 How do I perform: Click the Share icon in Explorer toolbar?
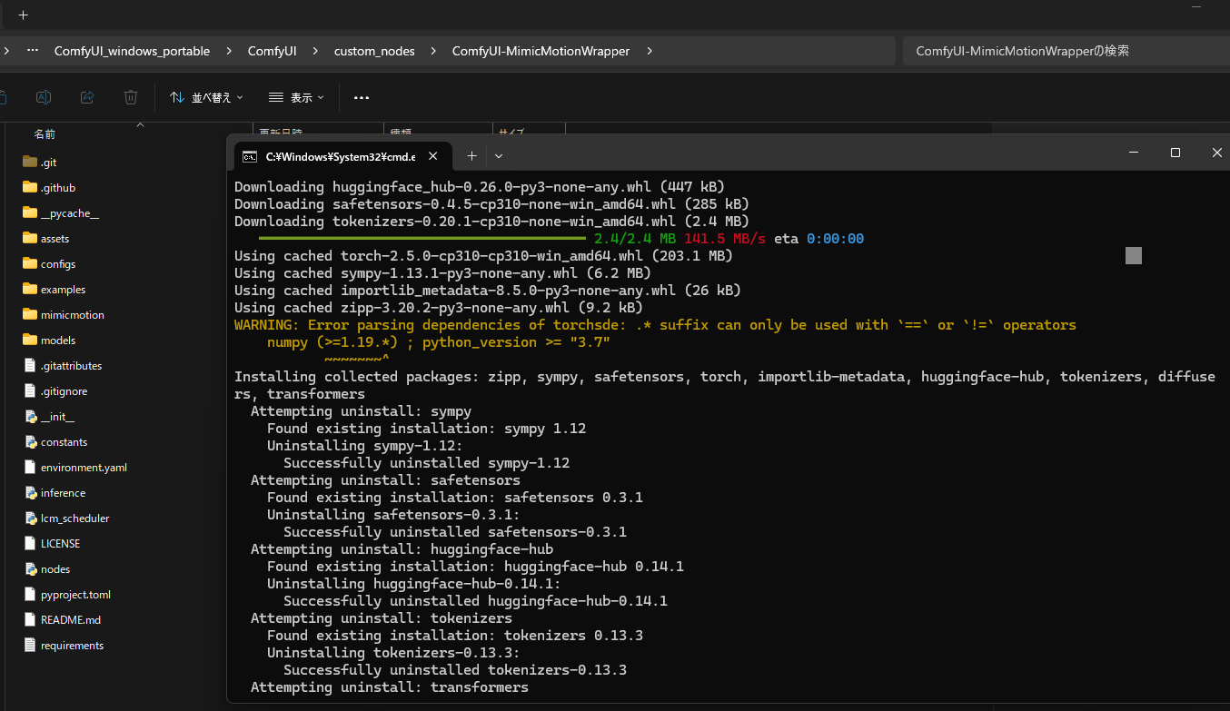pyautogui.click(x=86, y=97)
